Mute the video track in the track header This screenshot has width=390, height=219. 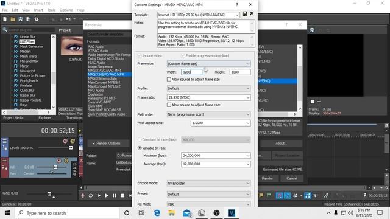point(65,141)
